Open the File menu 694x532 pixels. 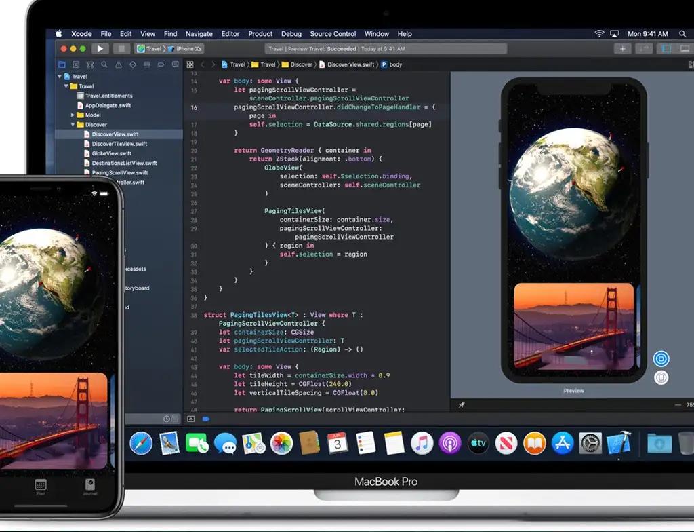(106, 34)
